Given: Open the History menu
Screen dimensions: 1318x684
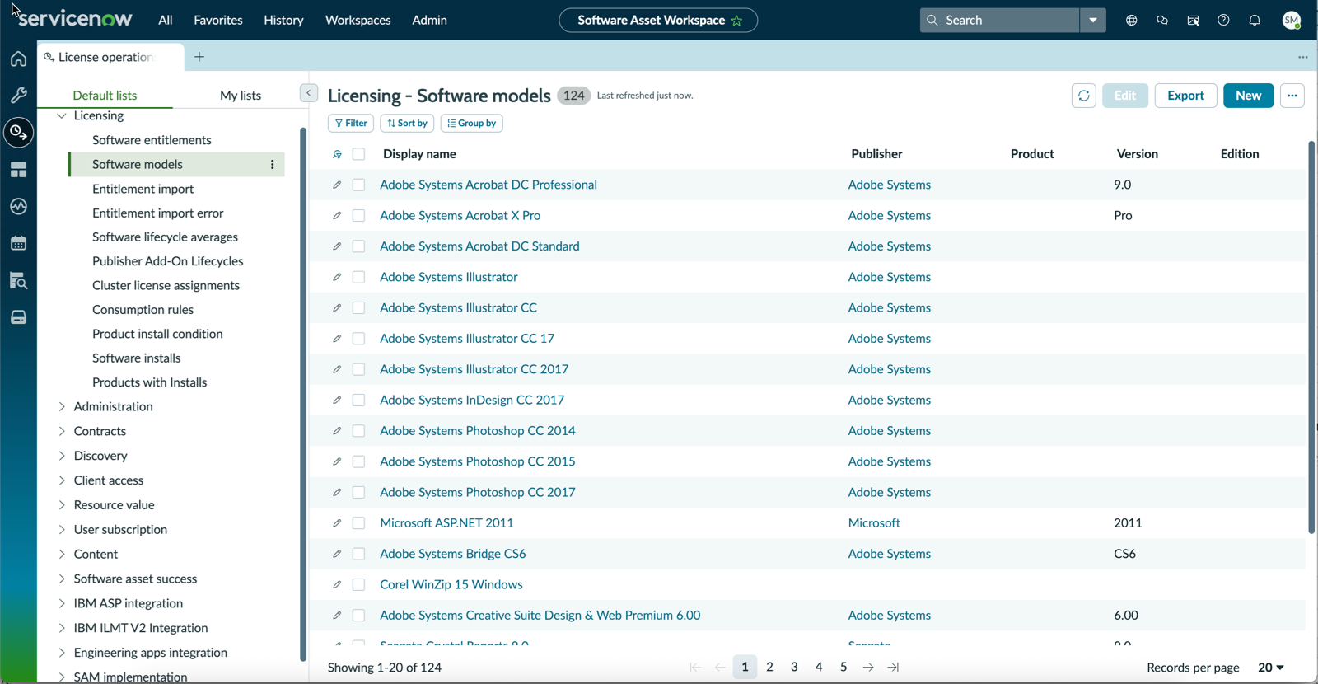Looking at the screenshot, I should point(283,20).
